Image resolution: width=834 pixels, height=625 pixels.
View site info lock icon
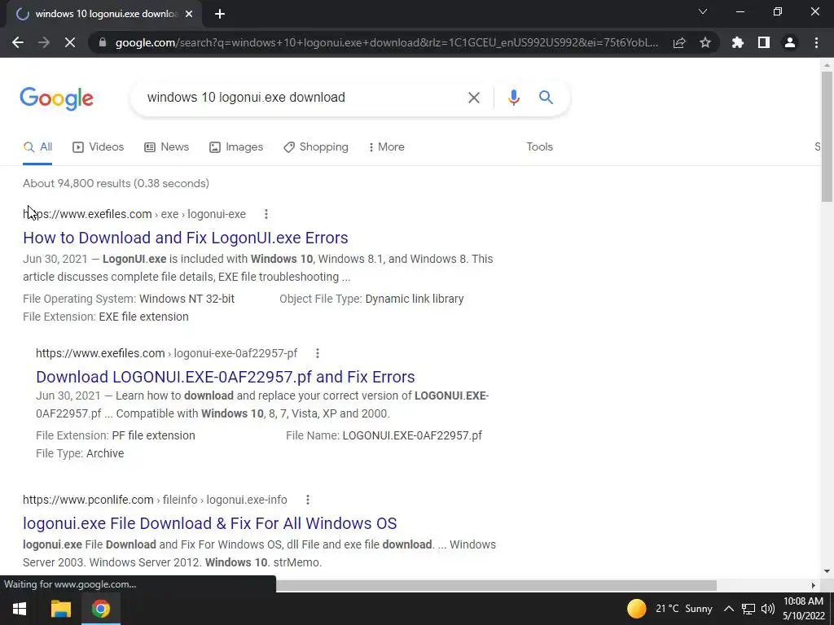[103, 42]
